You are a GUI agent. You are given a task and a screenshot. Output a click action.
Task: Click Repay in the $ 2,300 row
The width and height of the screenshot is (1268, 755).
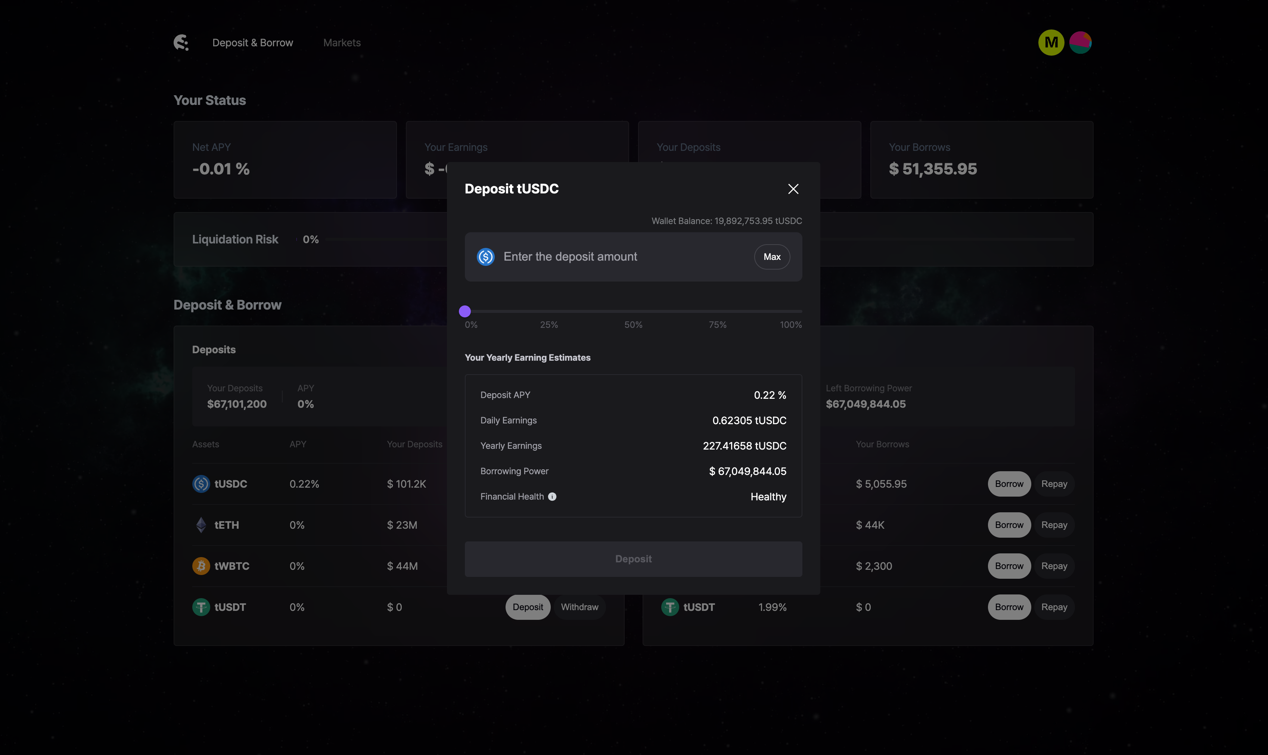click(1054, 566)
